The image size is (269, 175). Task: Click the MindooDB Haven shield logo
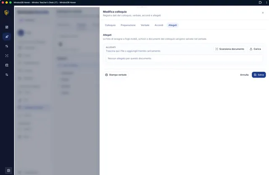(7, 13)
